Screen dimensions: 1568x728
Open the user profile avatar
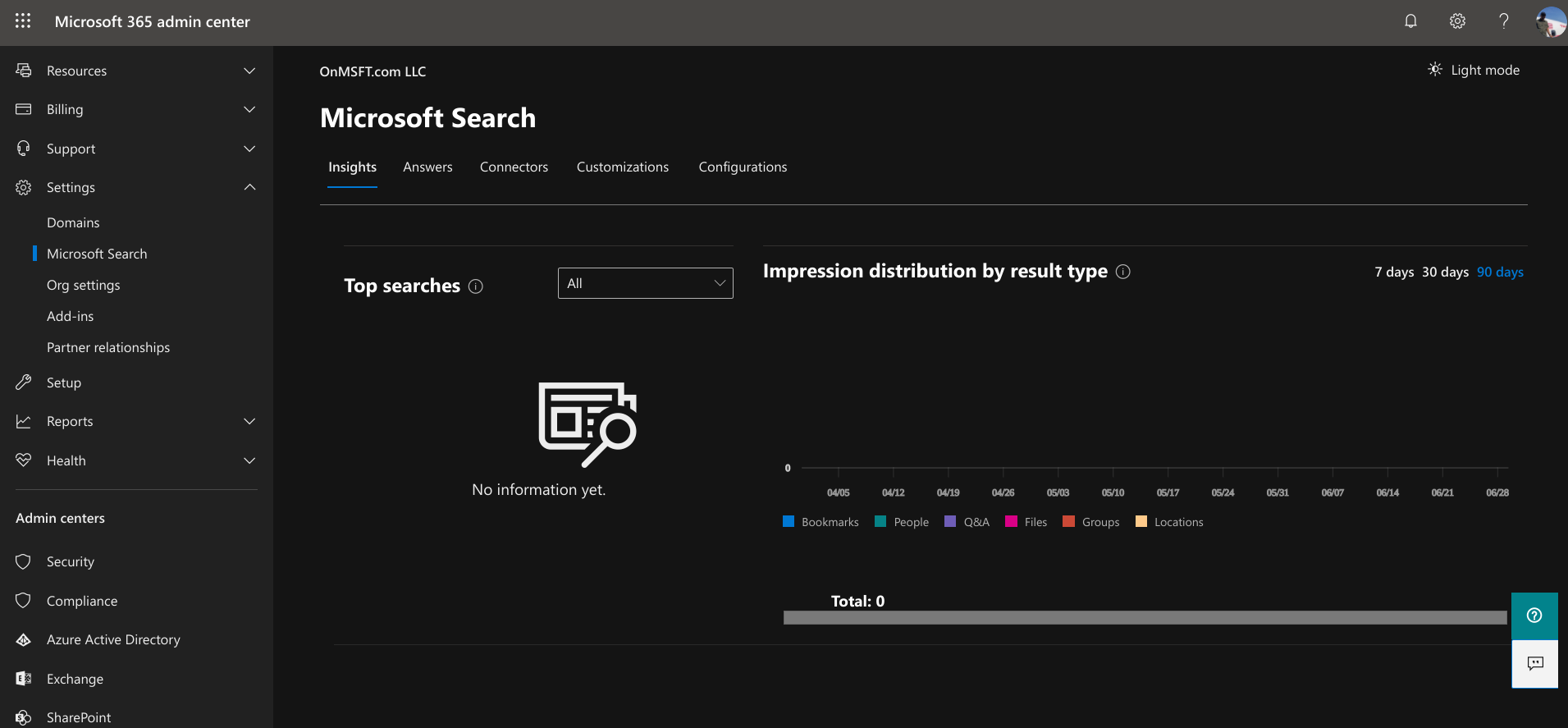tap(1550, 21)
